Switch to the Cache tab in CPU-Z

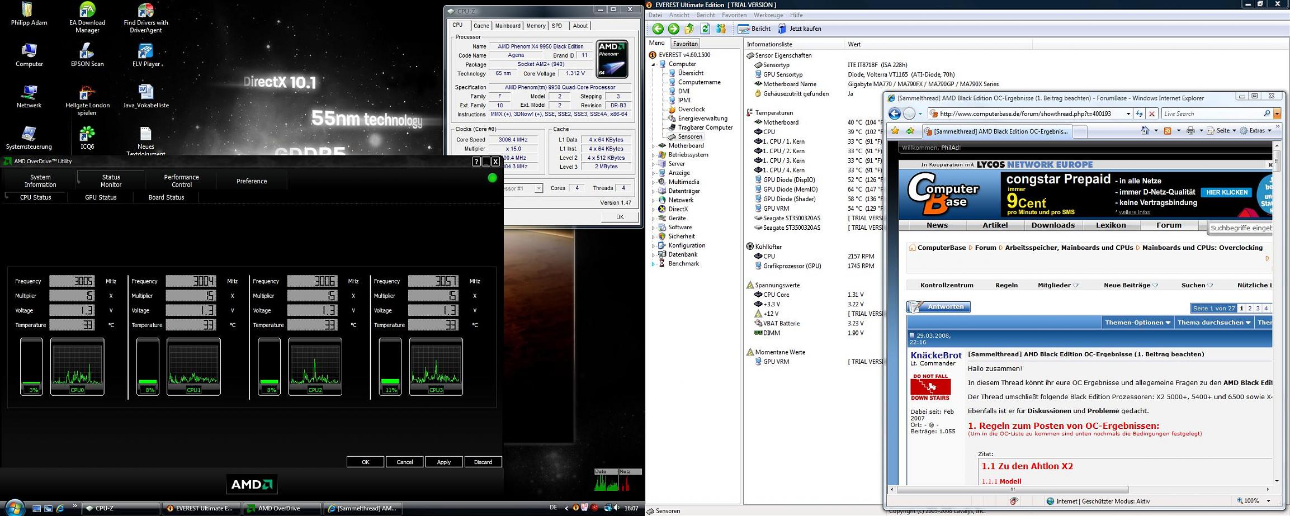(481, 26)
